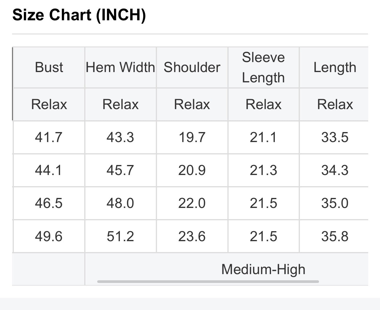Screen dimensions: 380x310
Task: Click the Sleeve Length column header
Action: [263, 67]
